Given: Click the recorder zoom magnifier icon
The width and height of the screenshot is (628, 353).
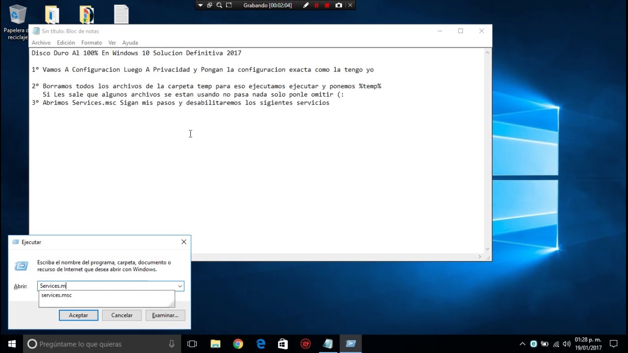Looking at the screenshot, I should click(219, 5).
